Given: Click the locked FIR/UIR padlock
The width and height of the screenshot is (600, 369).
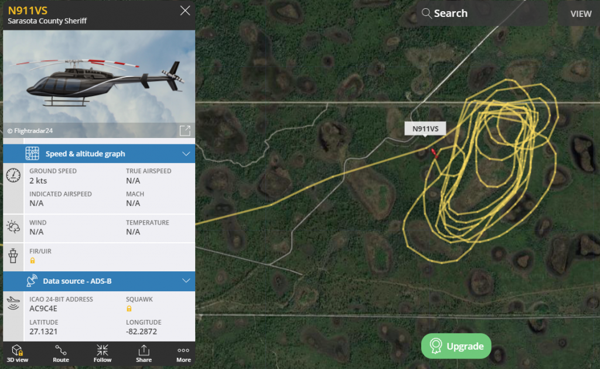Looking at the screenshot, I should coord(33,260).
